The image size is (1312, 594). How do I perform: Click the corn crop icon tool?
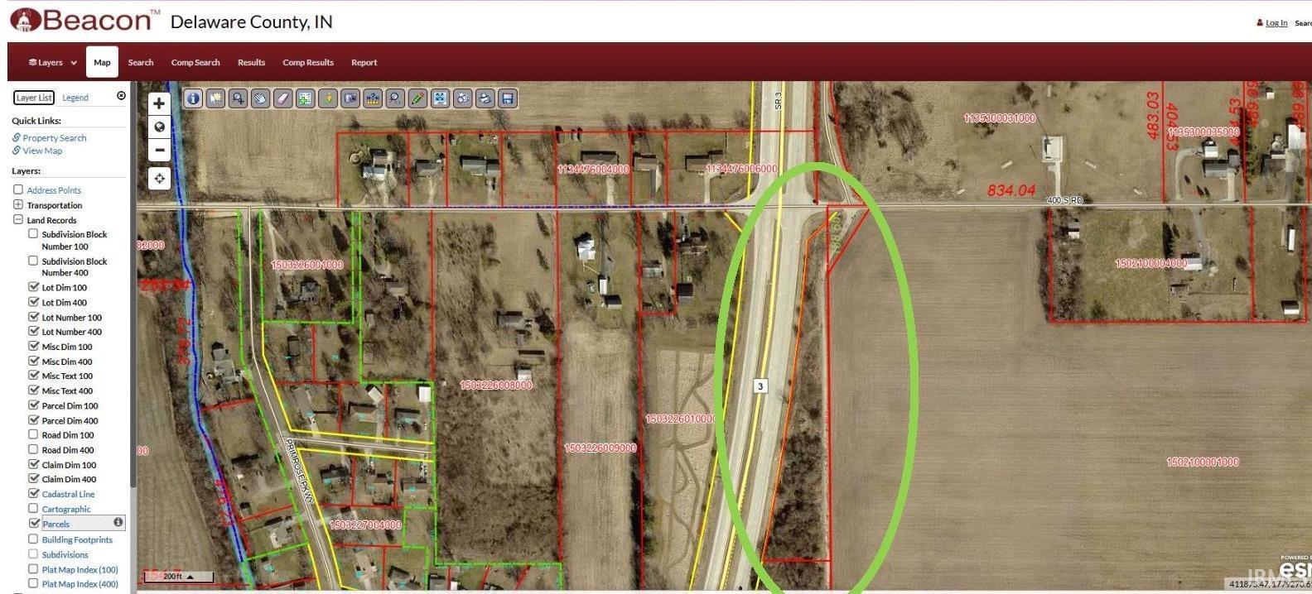tap(328, 98)
